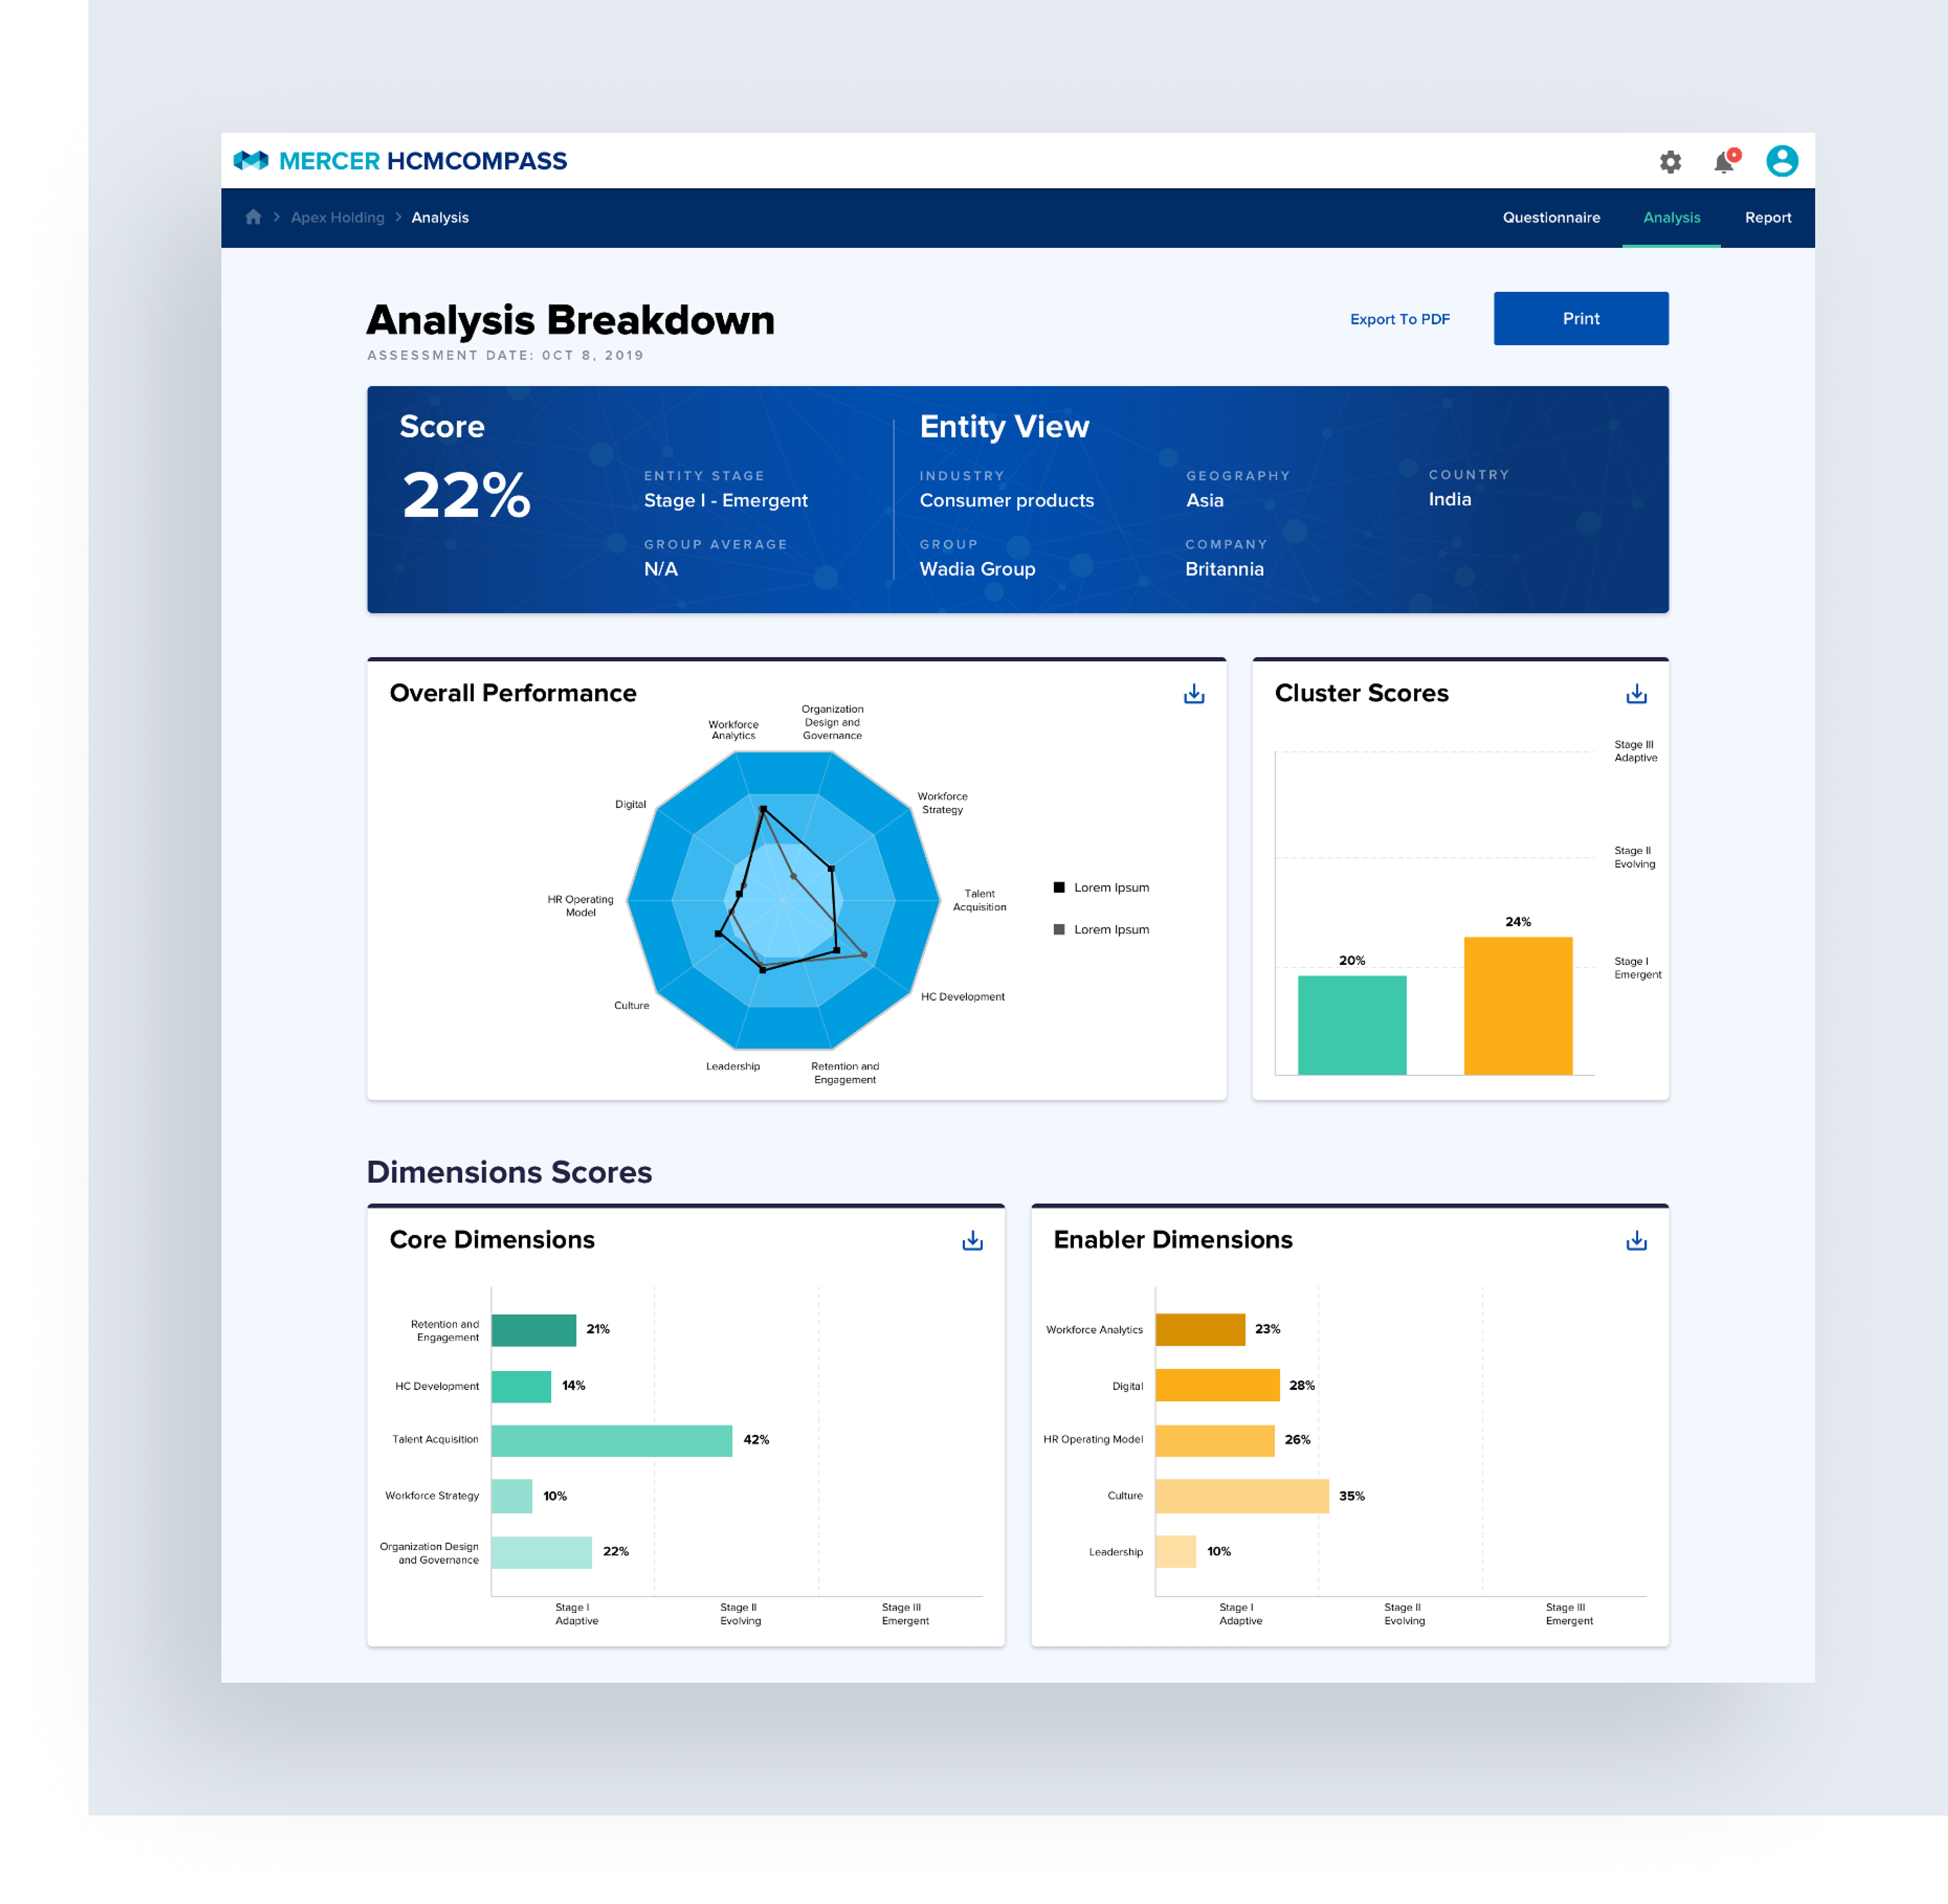Open the Apex Holding breadcrumb
Image resolution: width=1948 pixels, height=1904 pixels.
(x=337, y=218)
